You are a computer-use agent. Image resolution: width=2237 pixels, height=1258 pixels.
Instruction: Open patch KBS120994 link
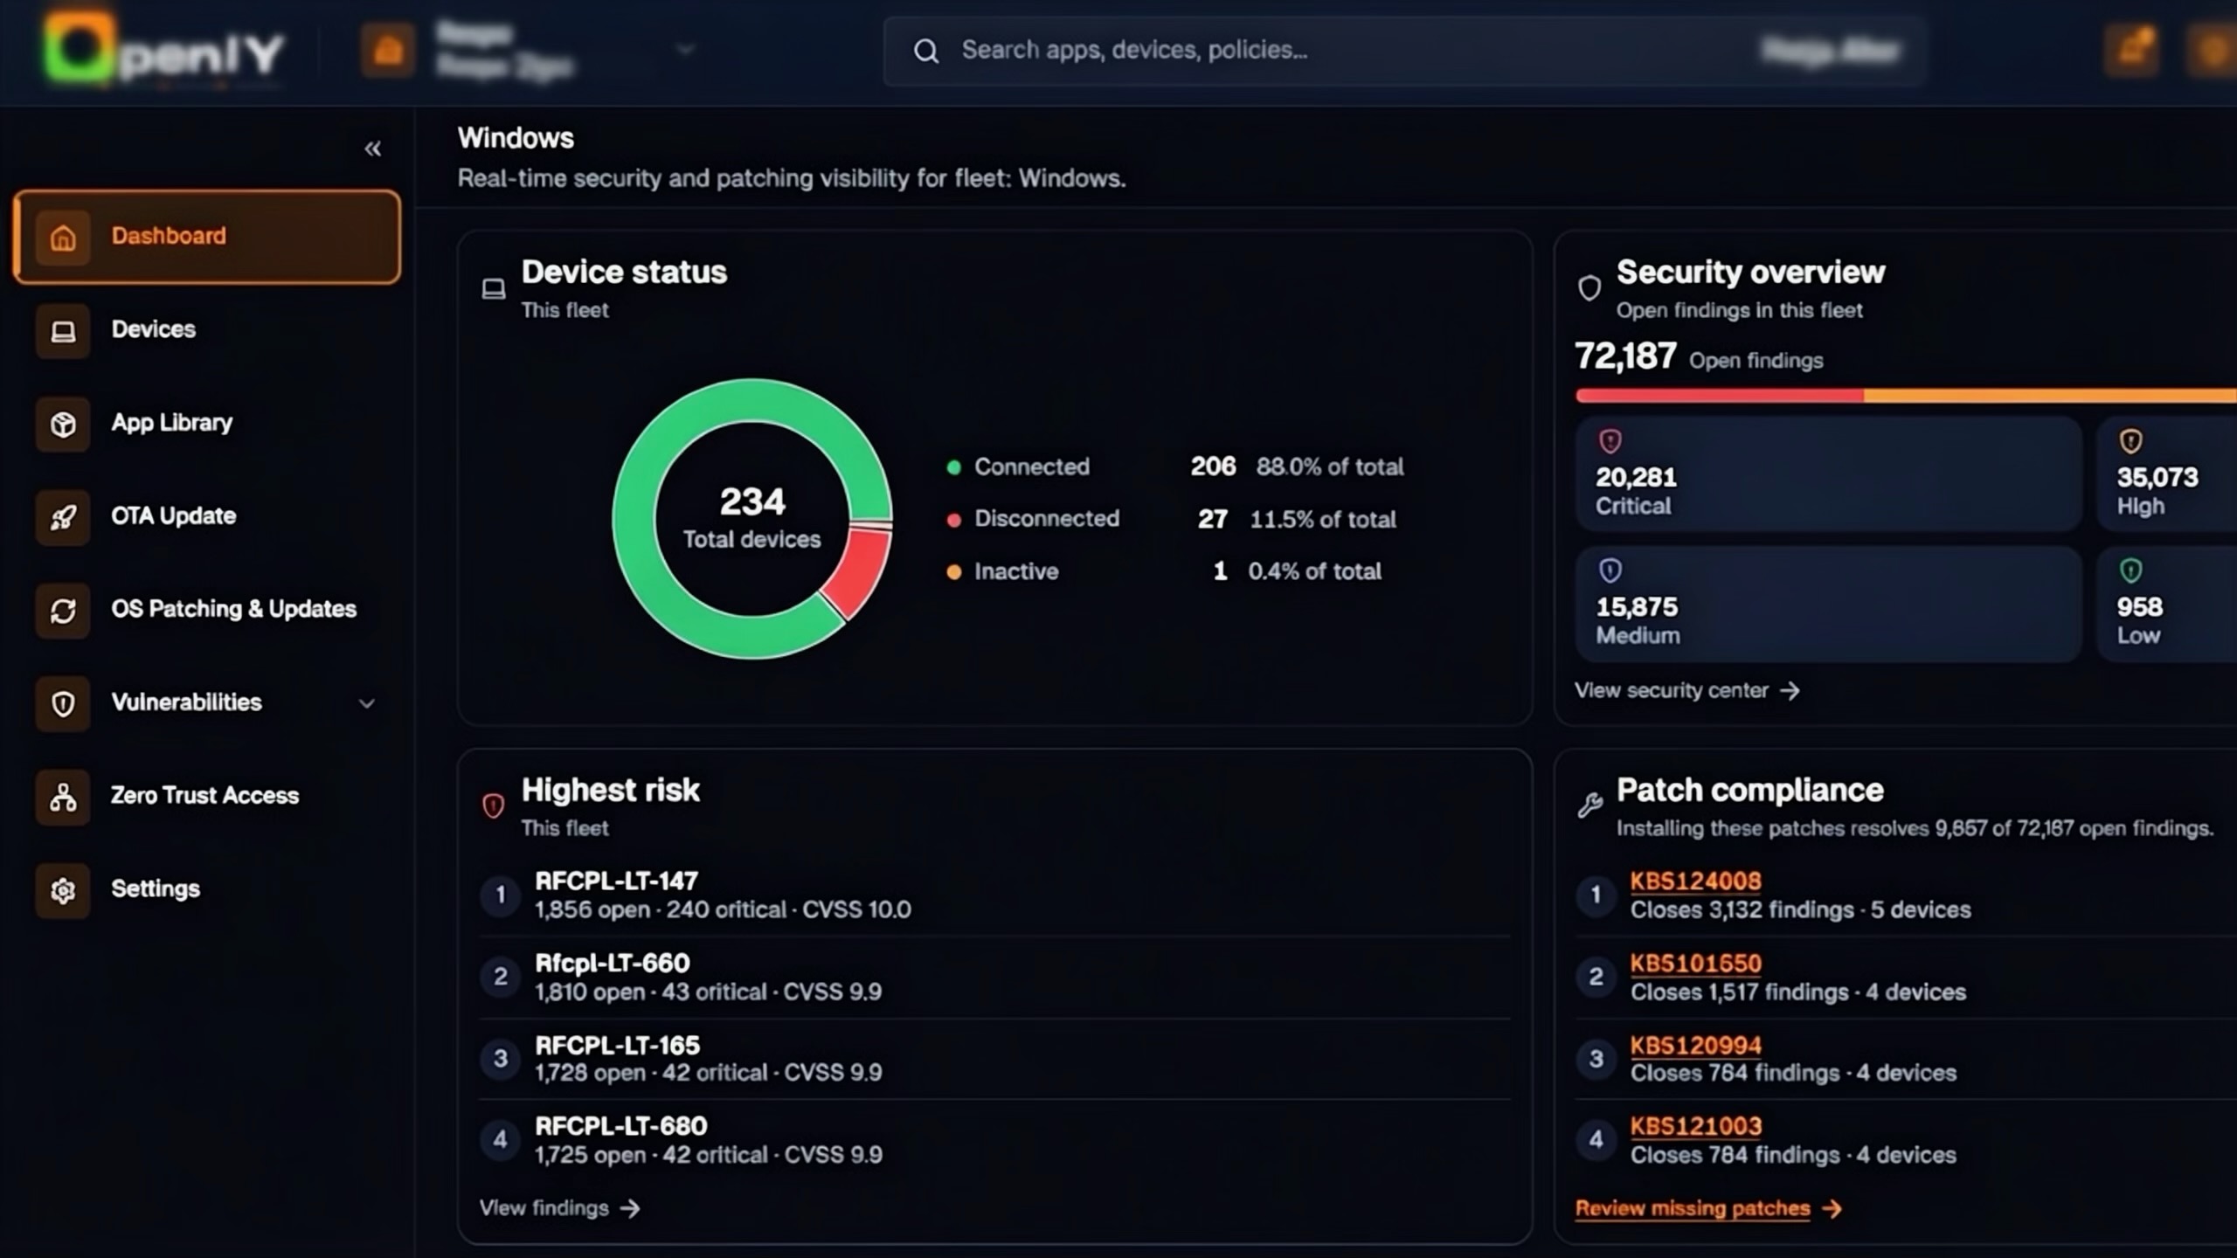pos(1695,1045)
